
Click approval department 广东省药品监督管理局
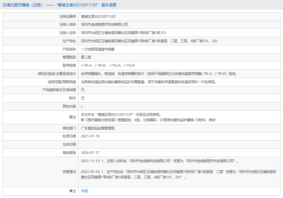98,128
